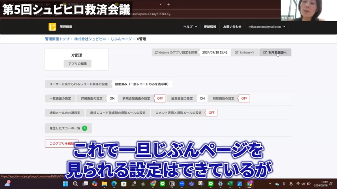
Task: Open a new browser tab with plus
Action: click(x=168, y=4)
